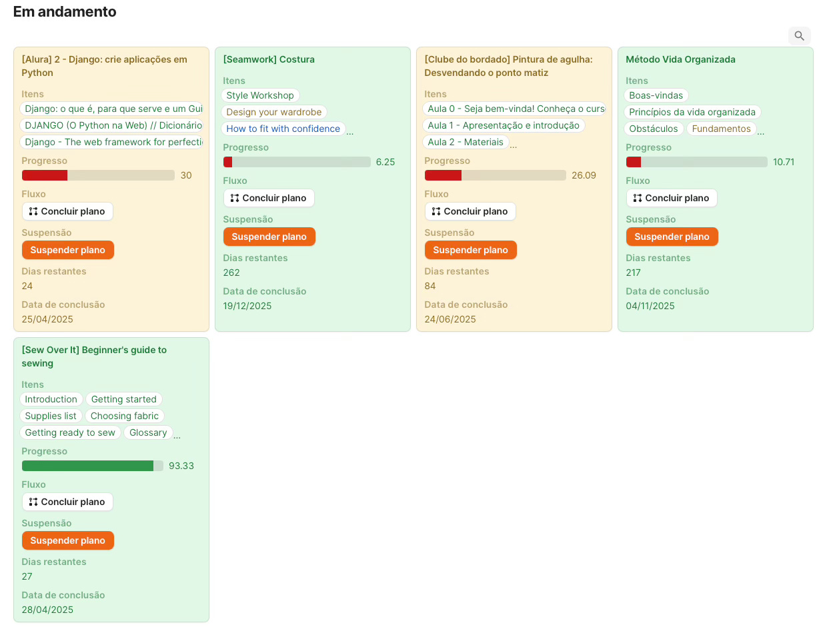Open 'Princípios da vida organizada' tag
This screenshot has height=627, width=827.
click(692, 112)
